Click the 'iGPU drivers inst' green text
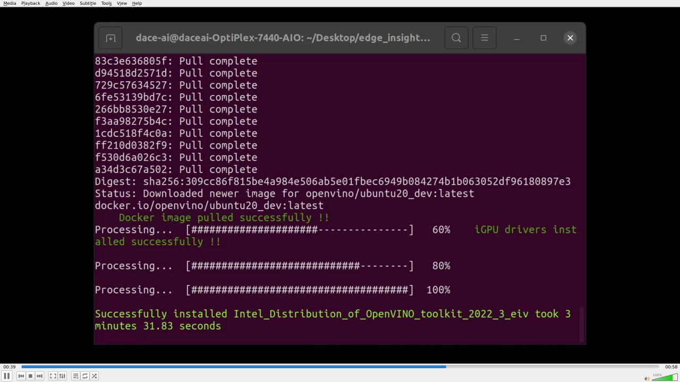Viewport: 680px width, 382px height. (525, 230)
